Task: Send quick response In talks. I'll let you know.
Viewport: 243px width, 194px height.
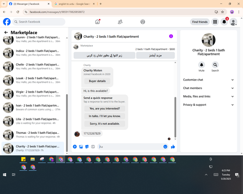Action: point(104,116)
